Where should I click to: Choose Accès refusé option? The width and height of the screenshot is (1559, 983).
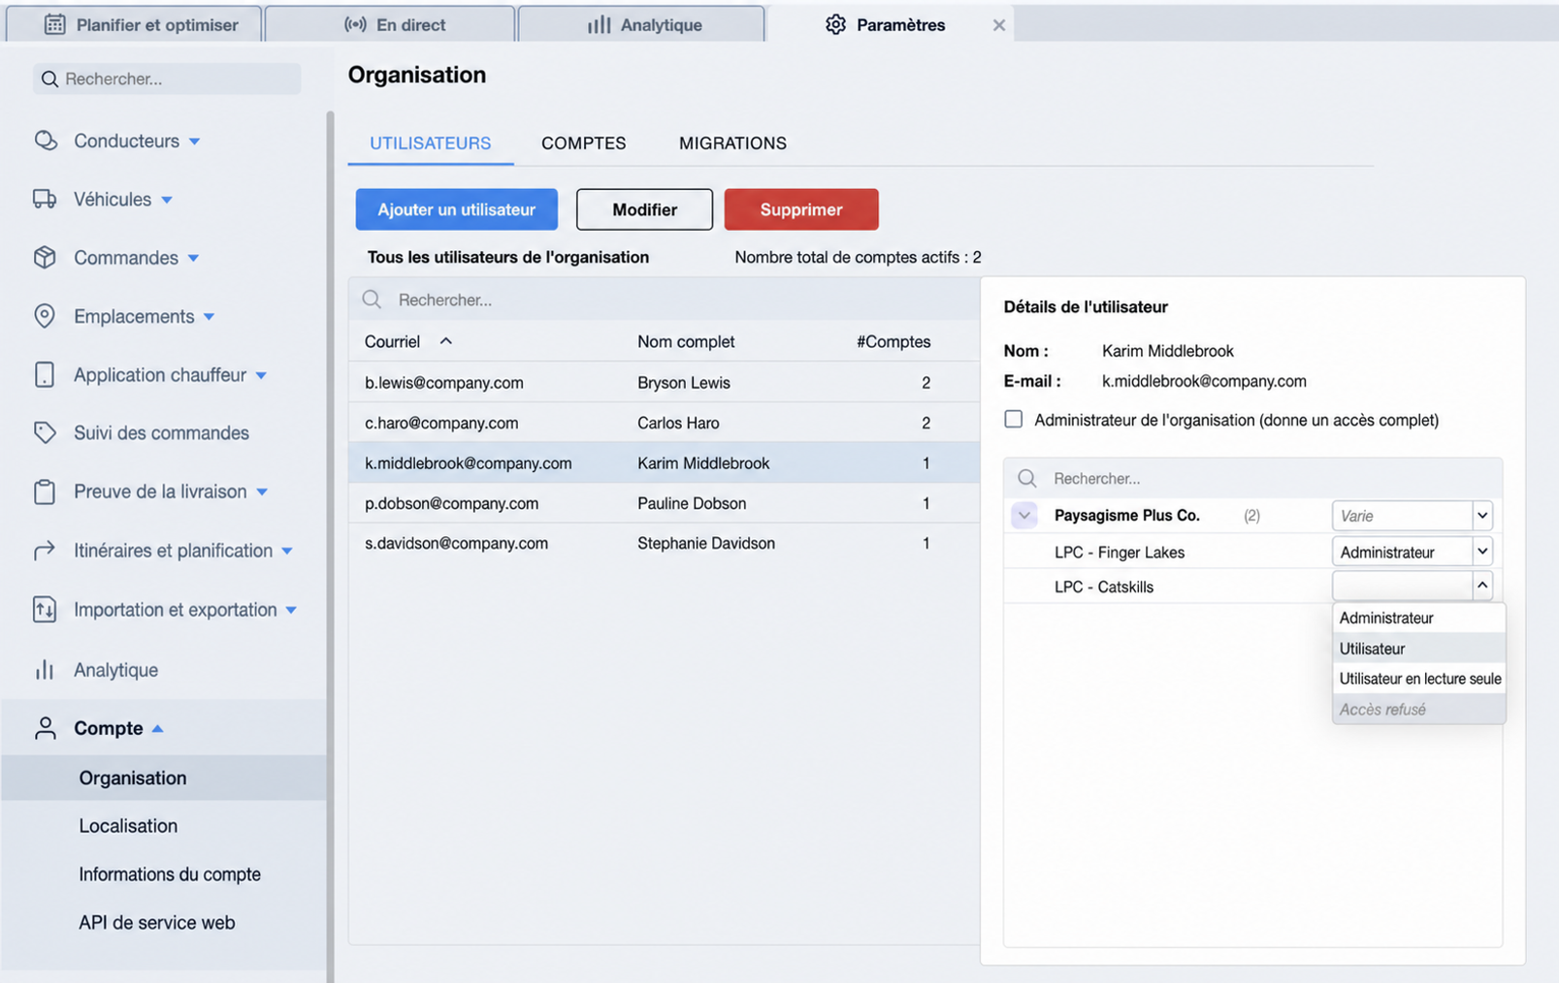pyautogui.click(x=1419, y=710)
